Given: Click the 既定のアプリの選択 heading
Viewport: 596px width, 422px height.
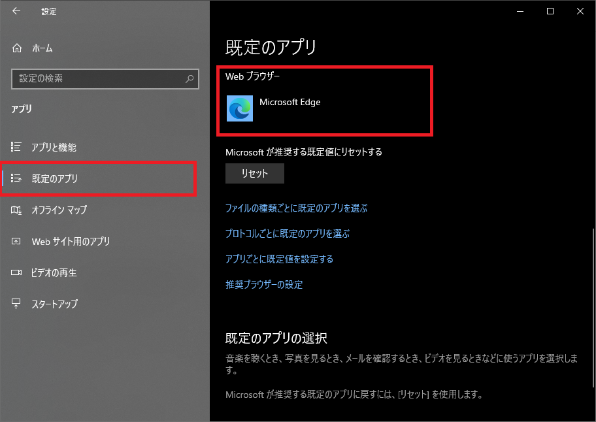Looking at the screenshot, I should [x=276, y=338].
